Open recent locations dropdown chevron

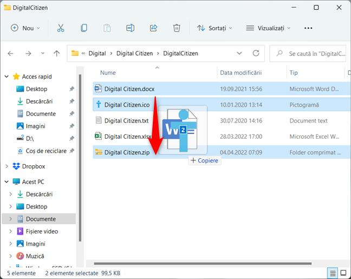coord(43,53)
